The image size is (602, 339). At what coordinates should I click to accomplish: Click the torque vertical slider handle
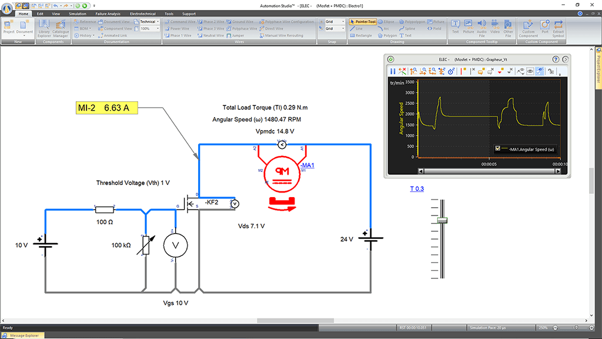[x=443, y=220]
